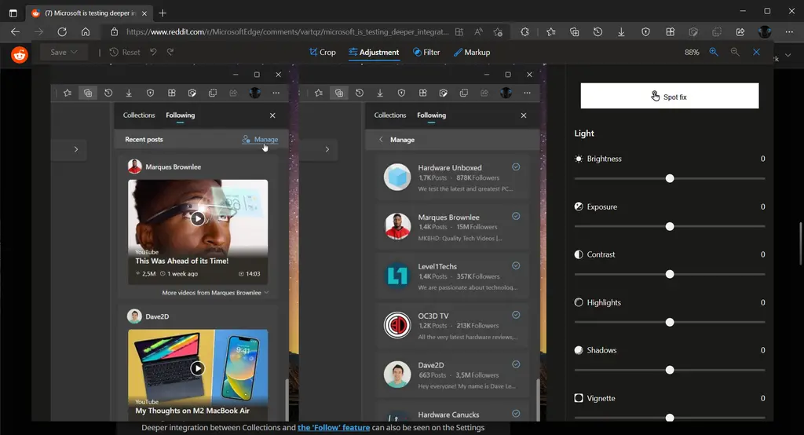Open the browser Collections icon
The width and height of the screenshot is (804, 435).
[x=575, y=32]
